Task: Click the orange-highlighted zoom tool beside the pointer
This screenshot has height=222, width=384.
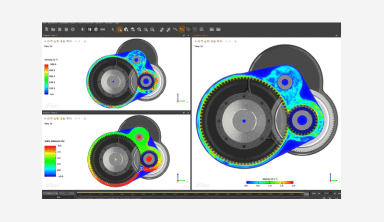Action: pos(119,29)
